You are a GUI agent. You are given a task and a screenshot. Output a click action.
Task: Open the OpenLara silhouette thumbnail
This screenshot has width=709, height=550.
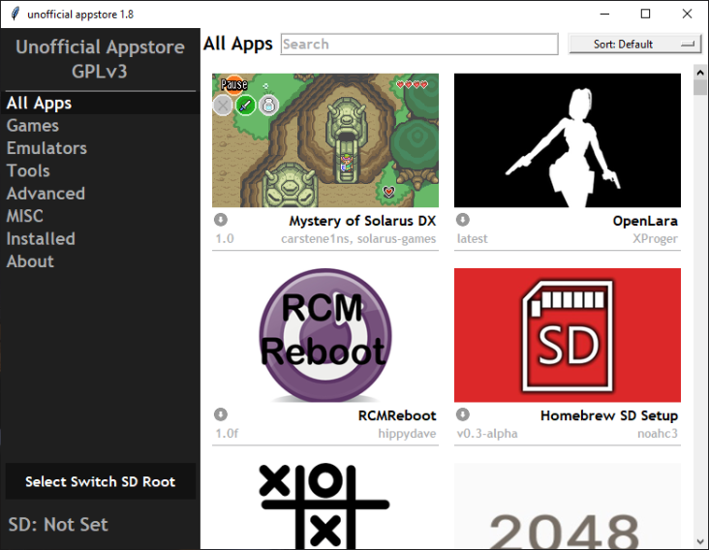(567, 140)
